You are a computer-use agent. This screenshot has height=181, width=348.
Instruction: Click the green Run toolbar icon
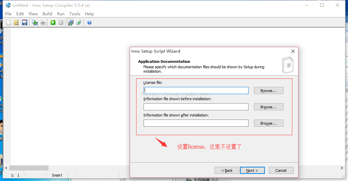point(53,22)
